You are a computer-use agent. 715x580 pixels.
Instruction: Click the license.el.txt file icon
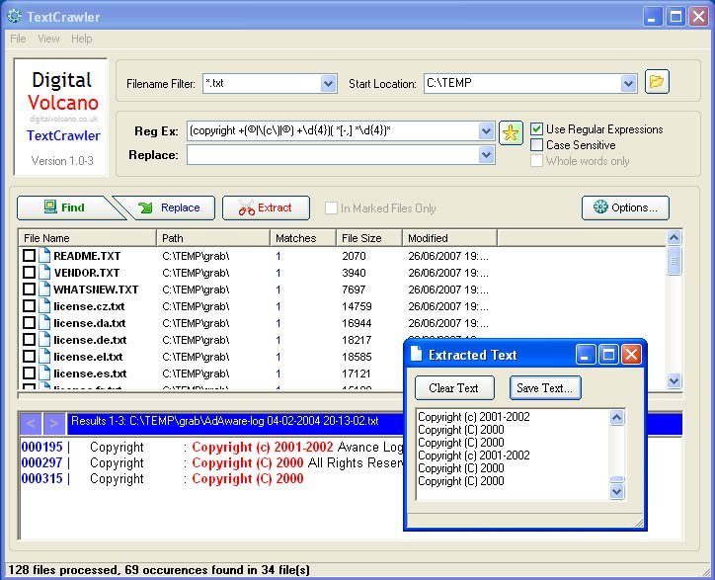(44, 357)
